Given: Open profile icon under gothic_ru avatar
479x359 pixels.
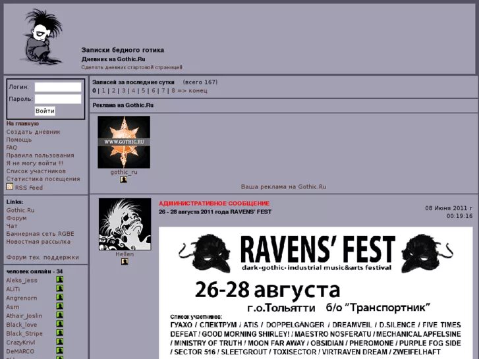Looking at the screenshot, I should (123, 180).
